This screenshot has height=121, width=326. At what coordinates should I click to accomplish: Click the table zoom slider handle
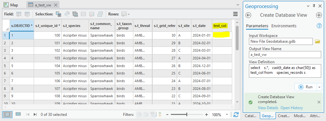point(187,114)
